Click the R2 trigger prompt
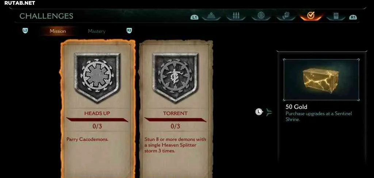The image size is (374, 178). 129,31
